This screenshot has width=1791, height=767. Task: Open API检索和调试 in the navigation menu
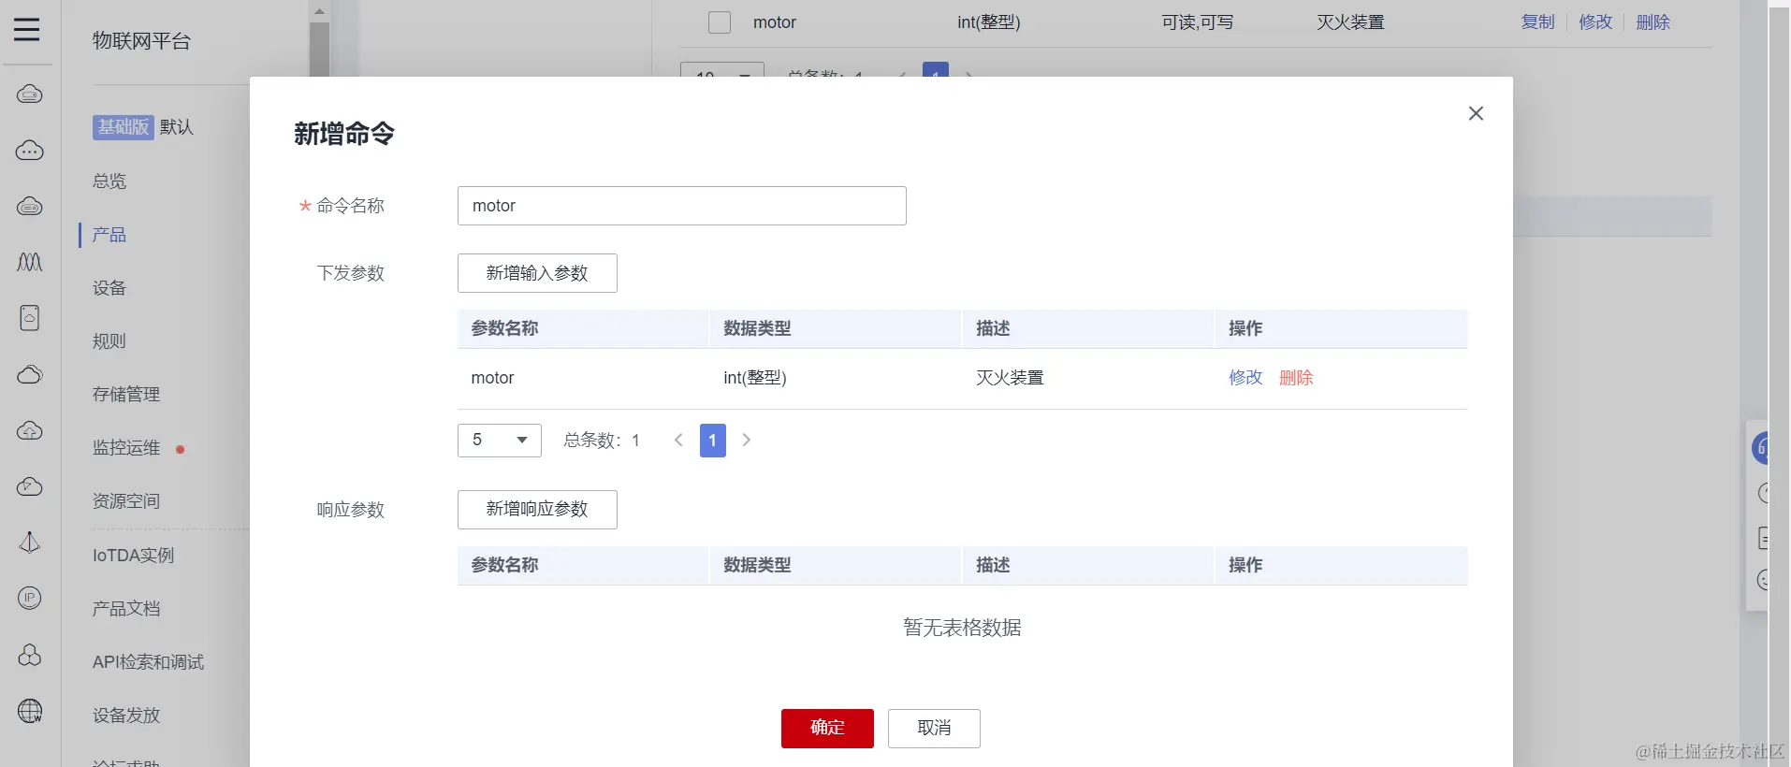148,662
